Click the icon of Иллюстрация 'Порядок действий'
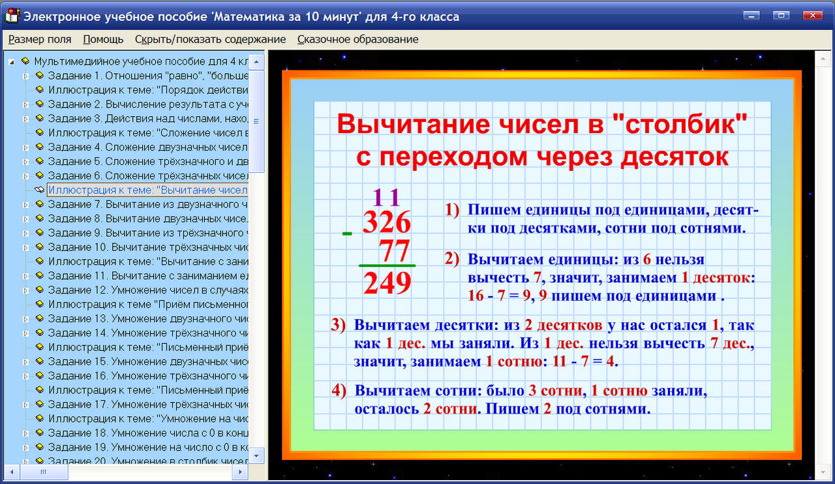Screen dimensions: 835x484 (39, 89)
